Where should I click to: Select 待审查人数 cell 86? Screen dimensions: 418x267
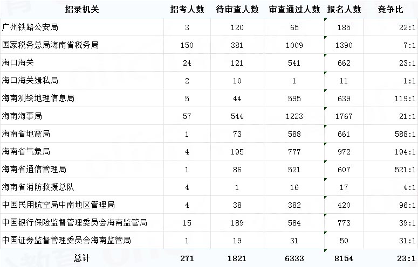coord(237,170)
